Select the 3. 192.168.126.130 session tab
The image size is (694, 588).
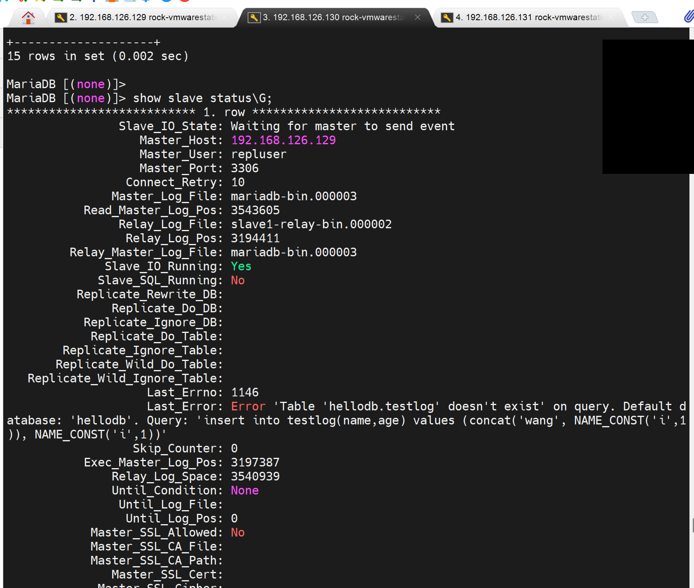[334, 17]
